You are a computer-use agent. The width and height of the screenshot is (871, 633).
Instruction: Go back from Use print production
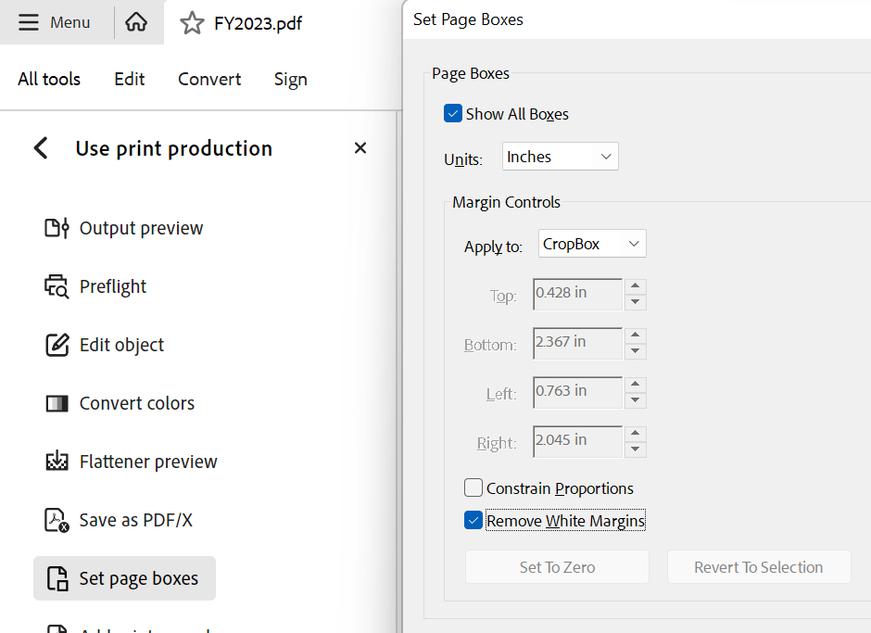pyautogui.click(x=41, y=148)
